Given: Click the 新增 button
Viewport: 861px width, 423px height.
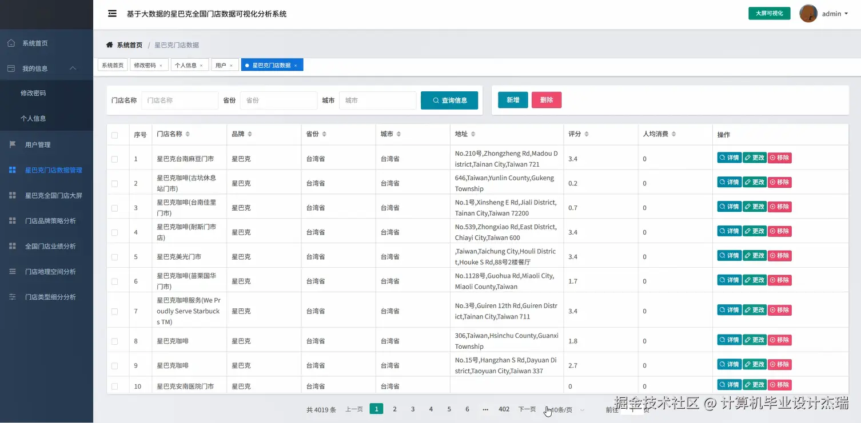Looking at the screenshot, I should (513, 100).
